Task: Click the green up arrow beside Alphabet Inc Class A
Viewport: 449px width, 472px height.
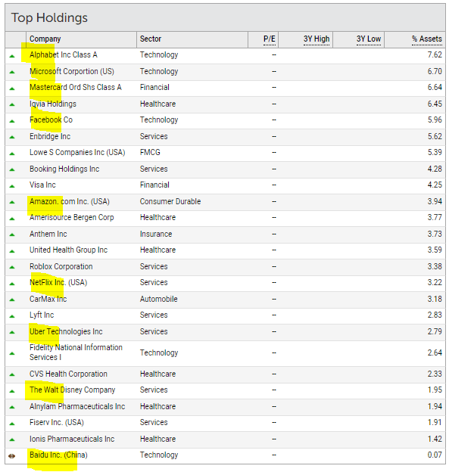Action: coord(12,56)
